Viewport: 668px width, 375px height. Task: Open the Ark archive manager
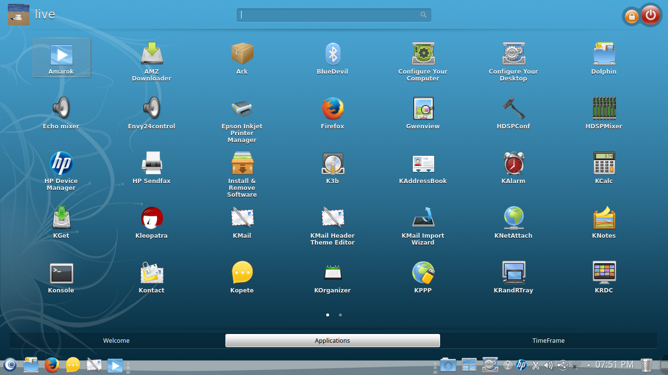(242, 58)
